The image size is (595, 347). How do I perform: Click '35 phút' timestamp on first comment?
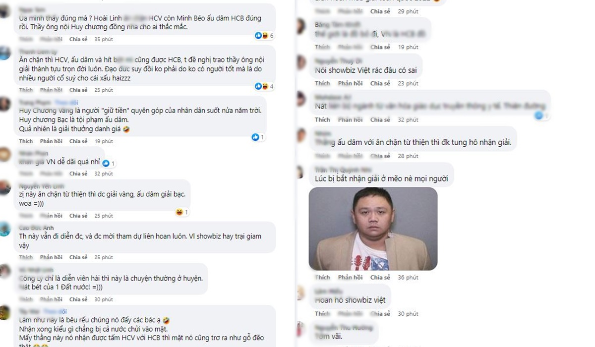[x=104, y=39]
